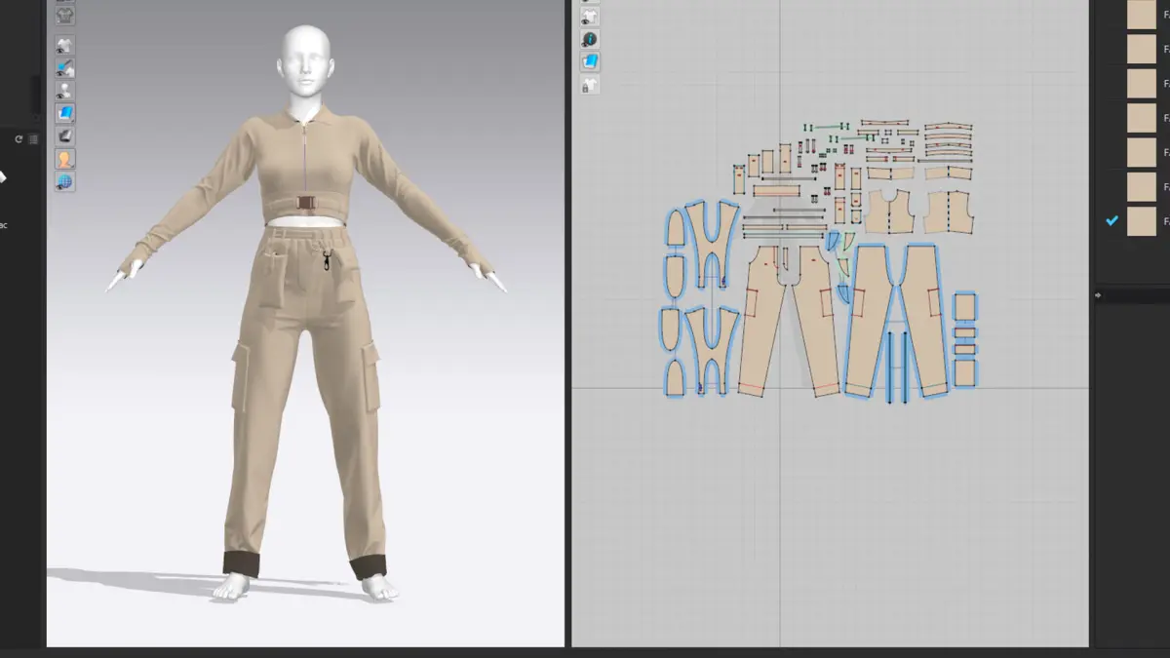Click gray shirt icon above Show Garment
The width and height of the screenshot is (1170, 658).
pos(65,15)
